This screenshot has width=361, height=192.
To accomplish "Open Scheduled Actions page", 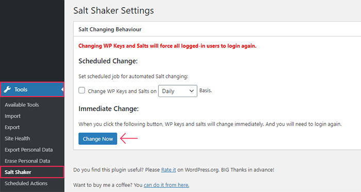I will tap(26, 183).
